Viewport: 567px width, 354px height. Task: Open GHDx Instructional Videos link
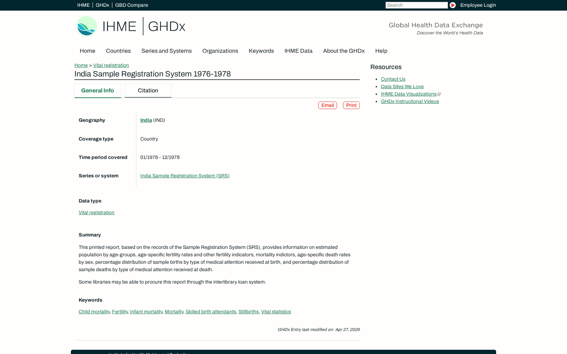click(x=410, y=102)
